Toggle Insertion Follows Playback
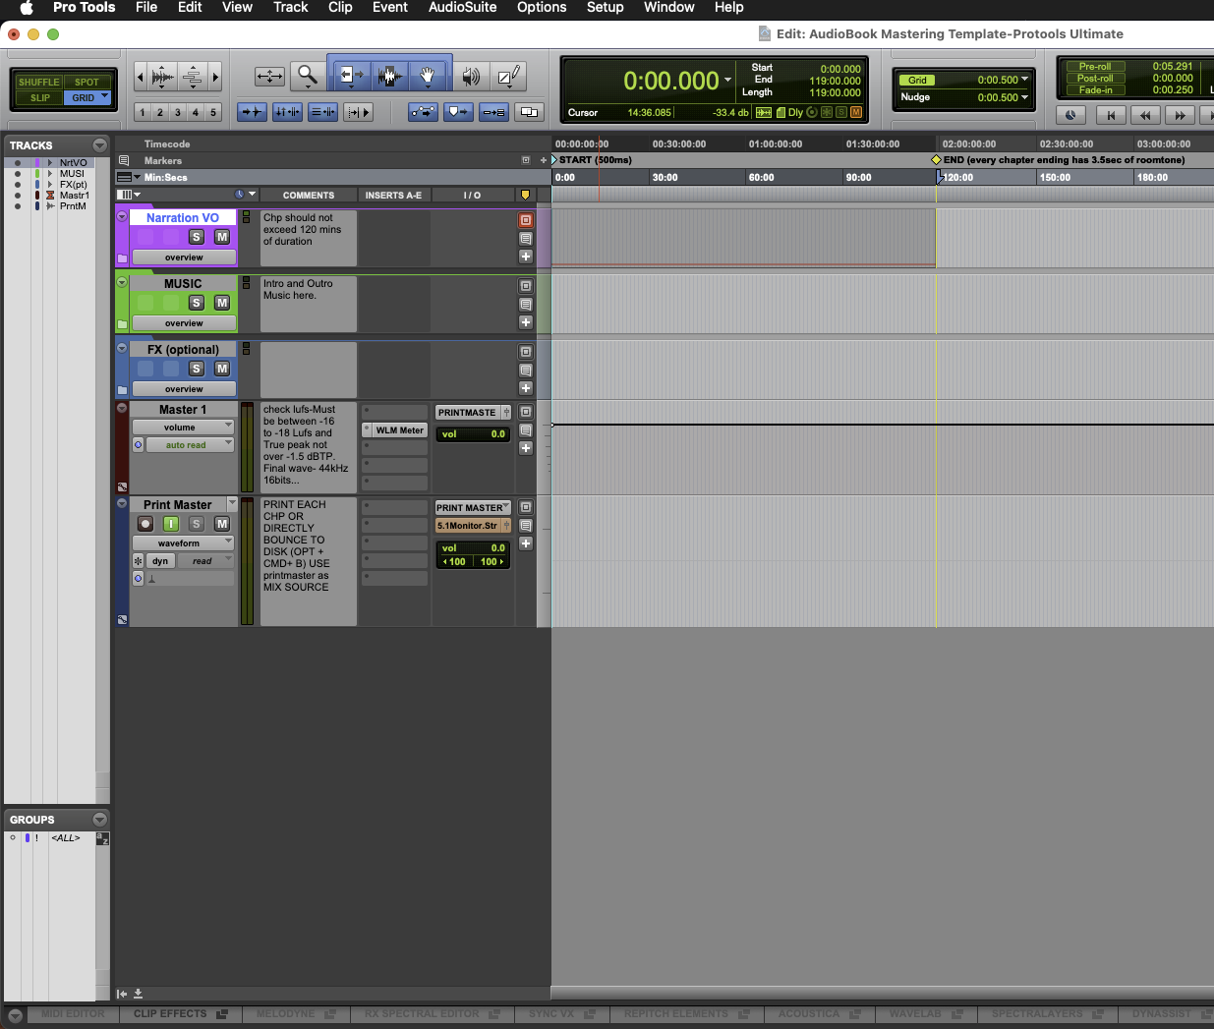1214x1029 pixels. pos(359,112)
